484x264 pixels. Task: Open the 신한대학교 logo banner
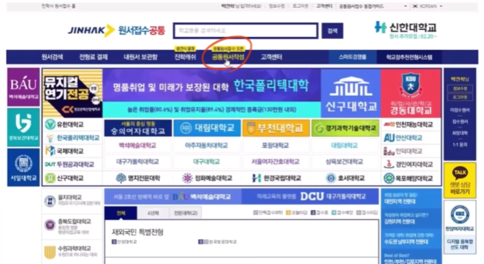(x=406, y=30)
